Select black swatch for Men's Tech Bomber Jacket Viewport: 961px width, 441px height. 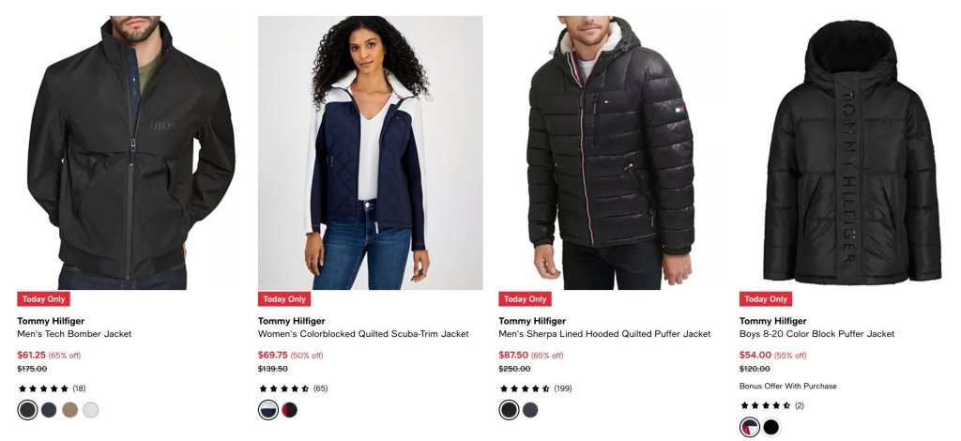click(27, 410)
